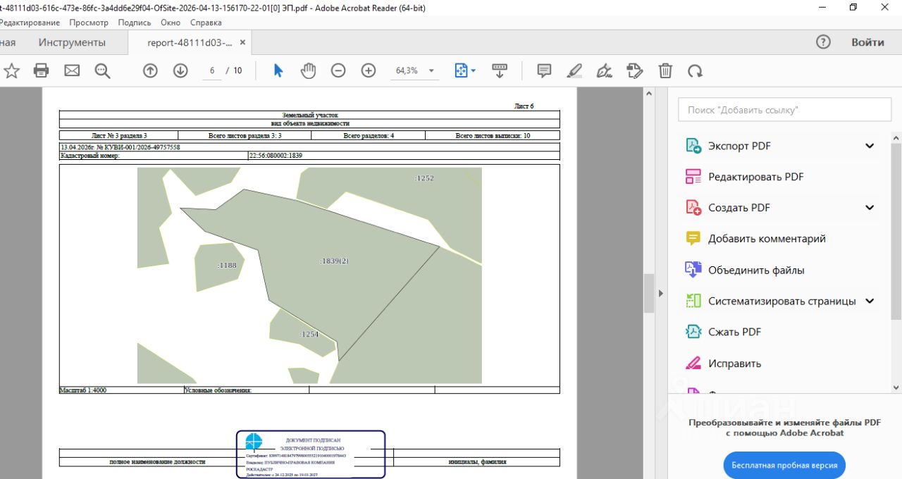The width and height of the screenshot is (902, 479).
Task: Open the 64,3% zoom level dropdown
Action: pyautogui.click(x=431, y=70)
